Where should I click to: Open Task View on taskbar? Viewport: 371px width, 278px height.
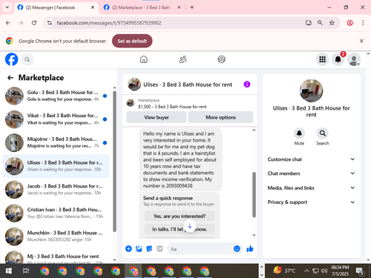click(x=26, y=271)
